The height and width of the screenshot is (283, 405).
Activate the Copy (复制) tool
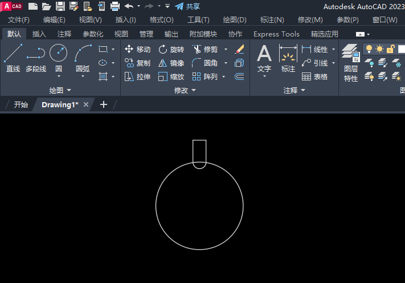click(137, 63)
